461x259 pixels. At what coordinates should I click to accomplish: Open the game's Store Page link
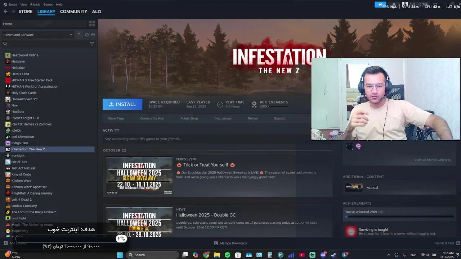click(x=116, y=118)
